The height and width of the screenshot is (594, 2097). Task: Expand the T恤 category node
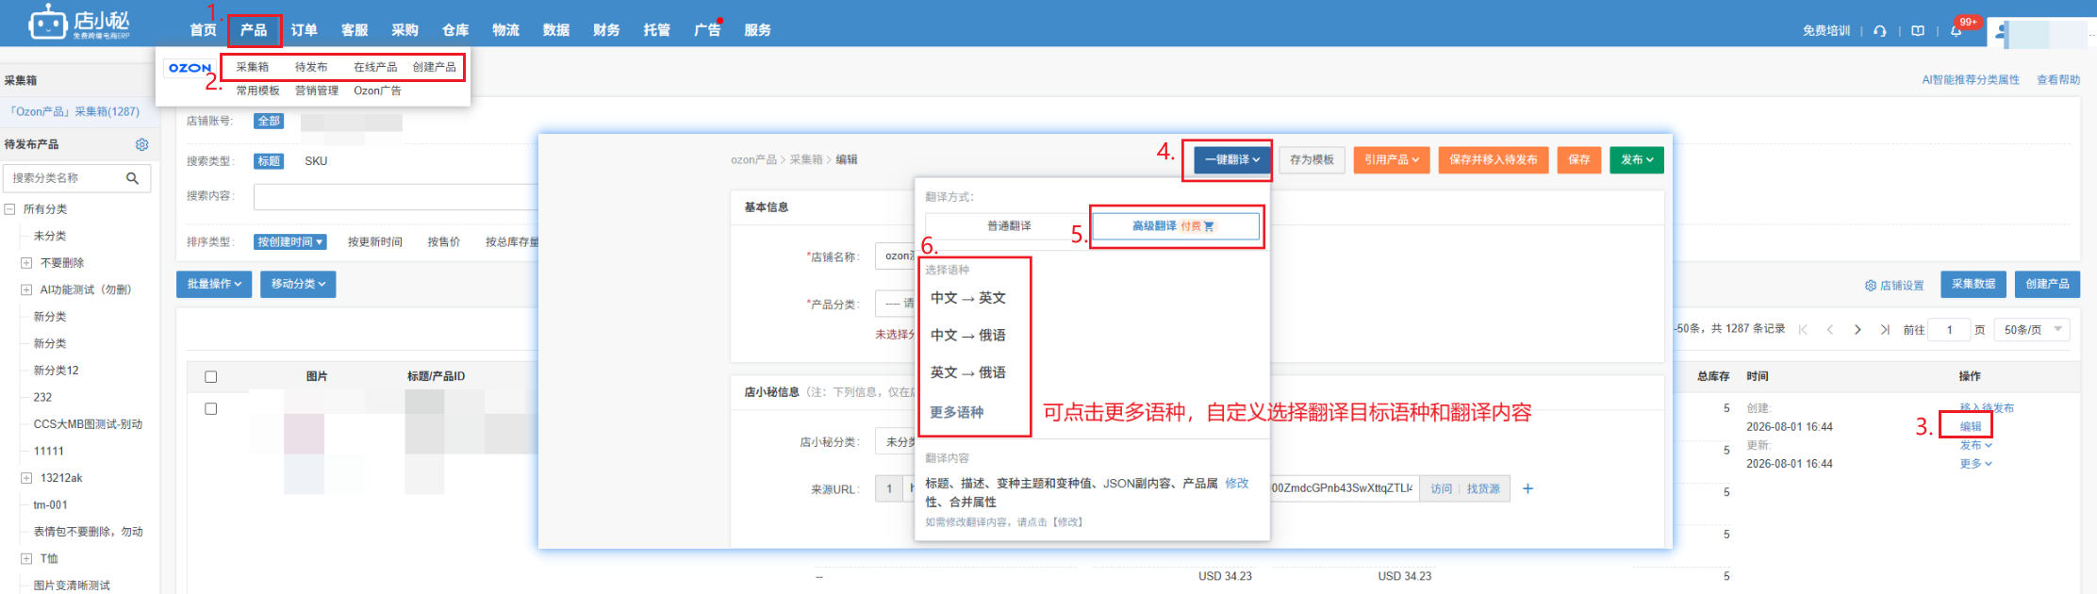[26, 558]
